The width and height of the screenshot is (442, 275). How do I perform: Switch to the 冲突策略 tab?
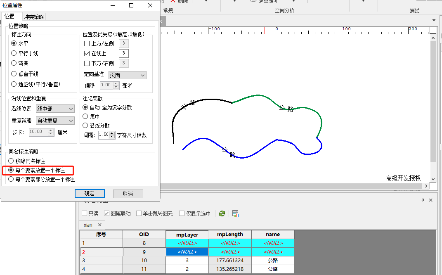[x=34, y=17]
